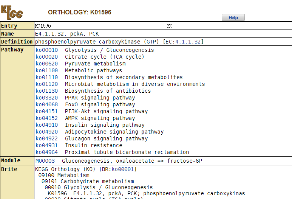The height and width of the screenshot is (199, 292).
Task: Click the 'Entry' row header
Action: point(17,26)
